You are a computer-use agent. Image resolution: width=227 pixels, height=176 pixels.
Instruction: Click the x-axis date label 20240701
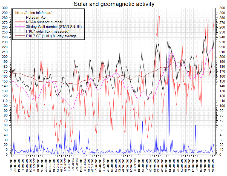[x=197, y=165]
